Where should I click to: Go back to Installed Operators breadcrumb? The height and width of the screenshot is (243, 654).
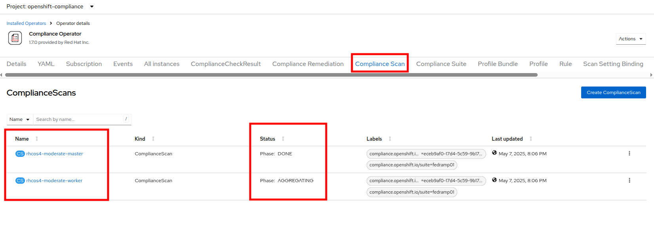(26, 23)
